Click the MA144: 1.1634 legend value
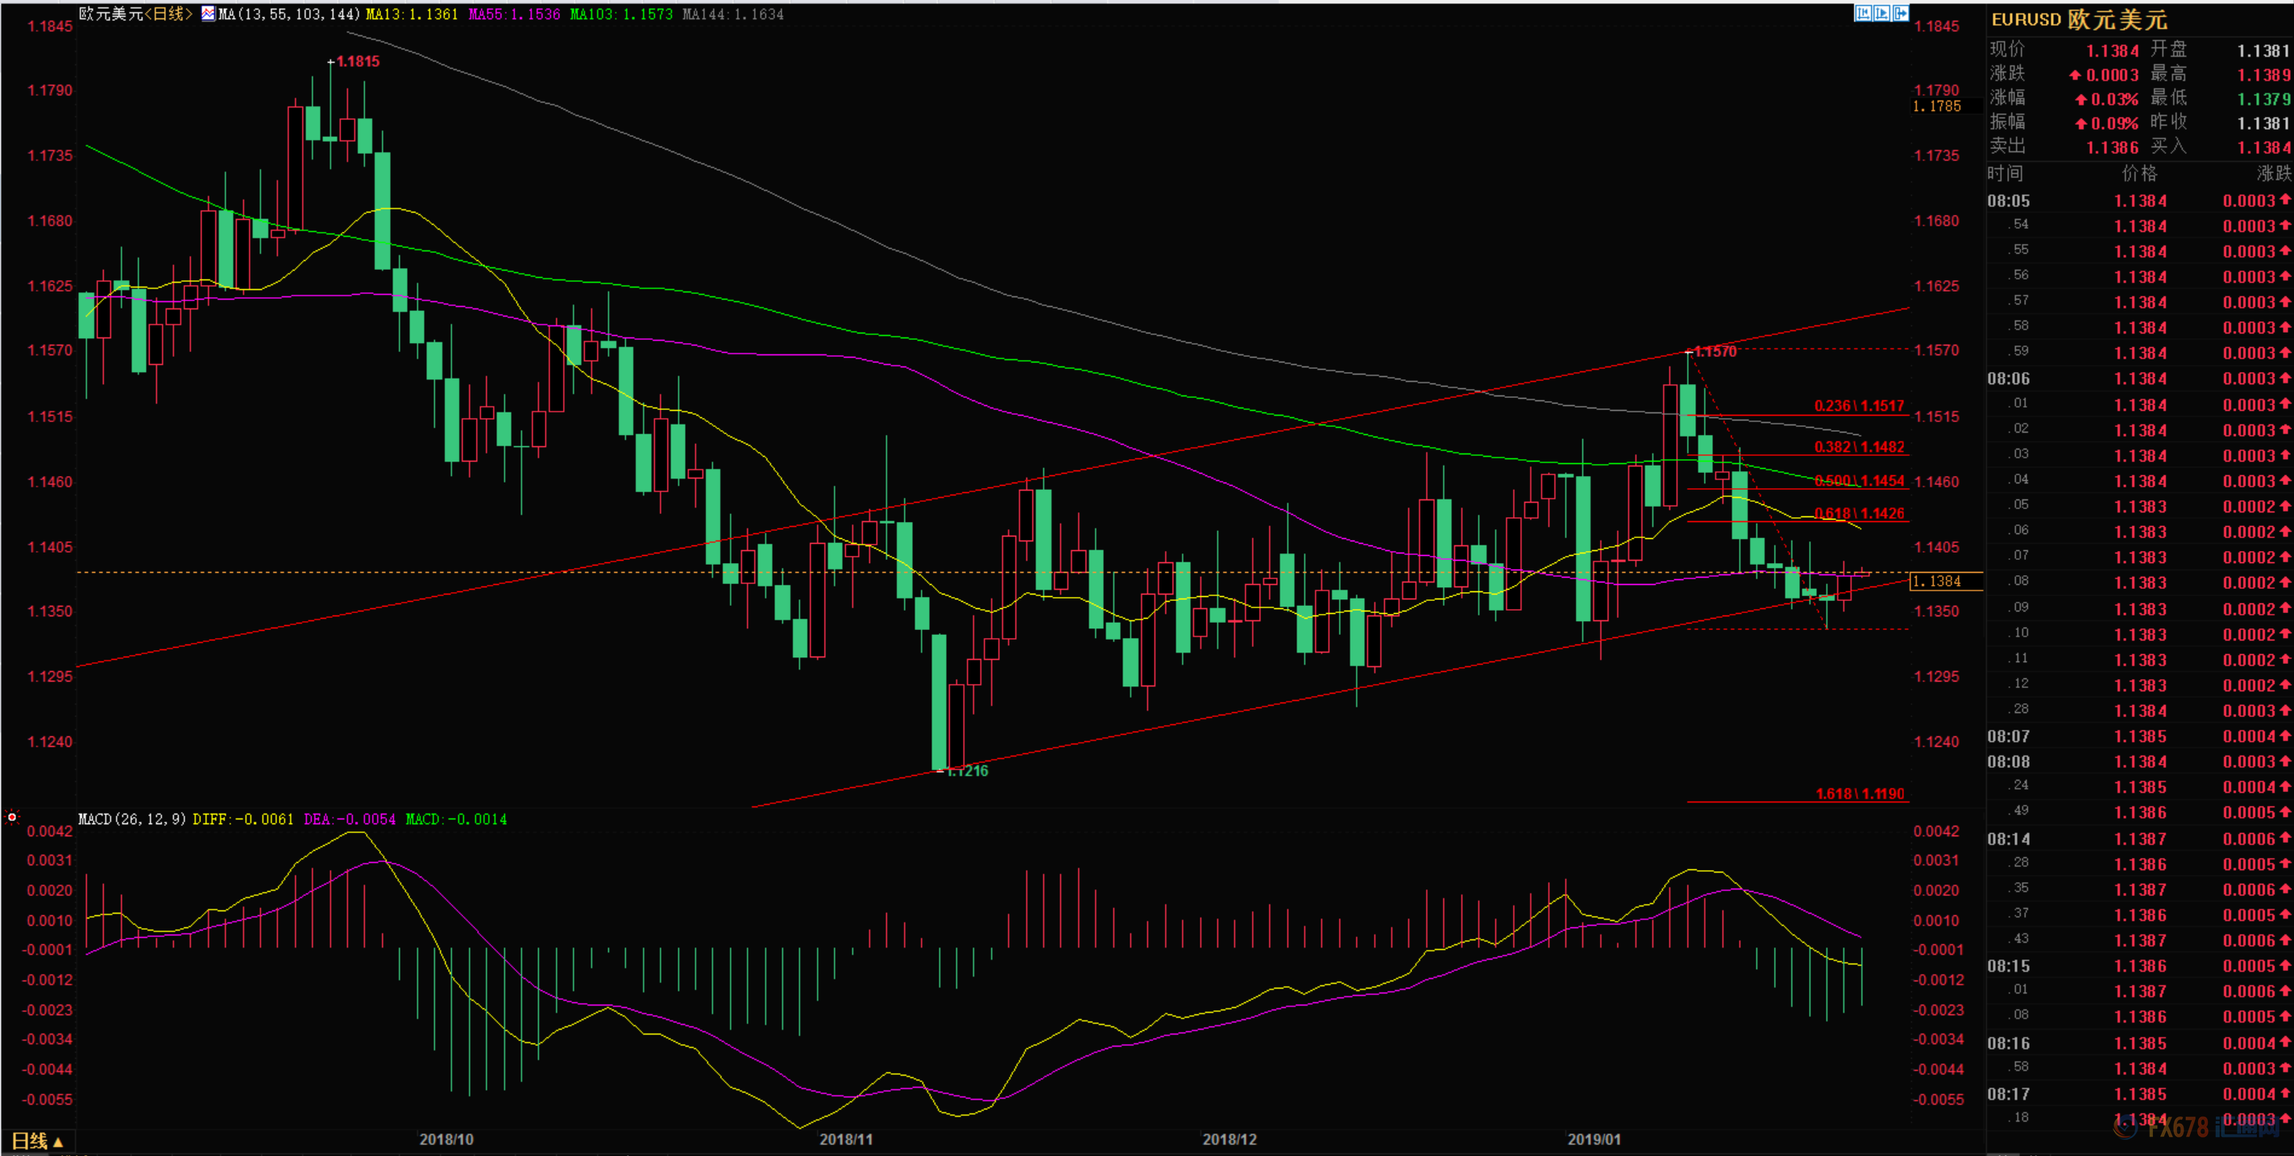 (x=733, y=15)
